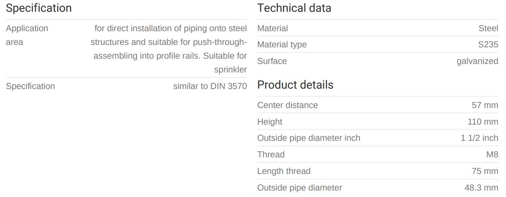Select the Surface row label
This screenshot has height=197, width=506.
point(272,61)
